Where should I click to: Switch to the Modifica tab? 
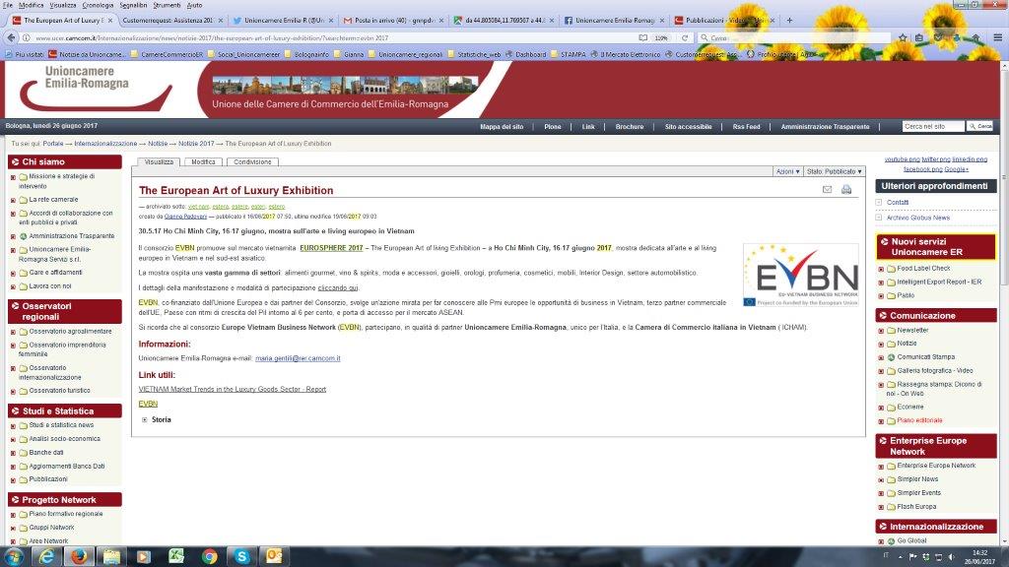(x=203, y=161)
